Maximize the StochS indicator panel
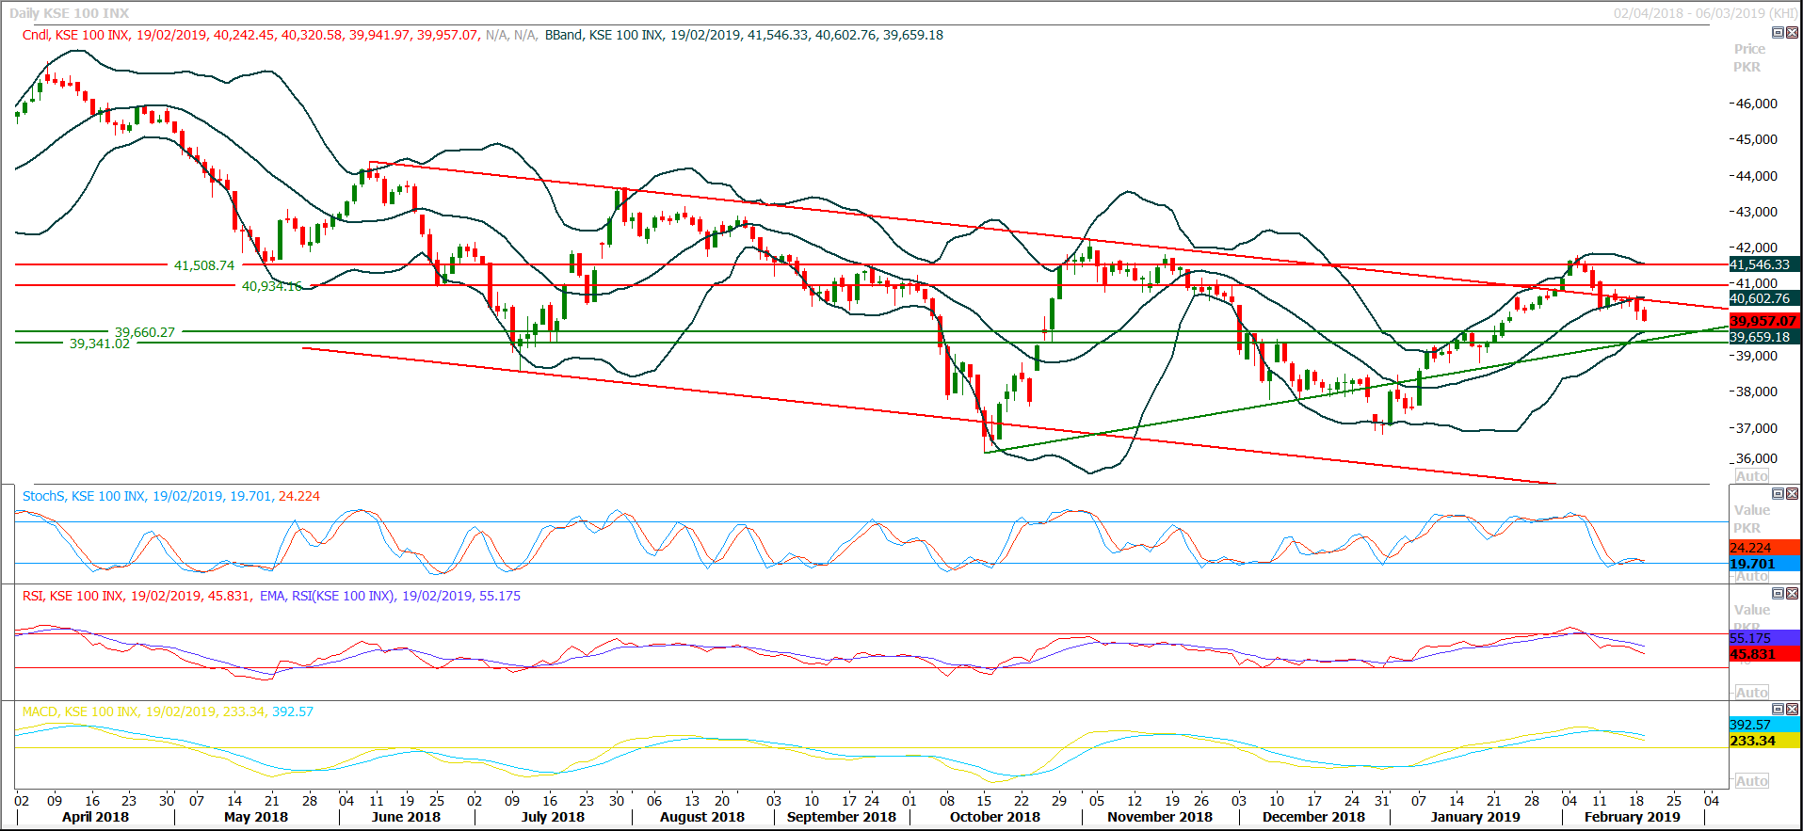The image size is (1803, 831). click(1778, 494)
